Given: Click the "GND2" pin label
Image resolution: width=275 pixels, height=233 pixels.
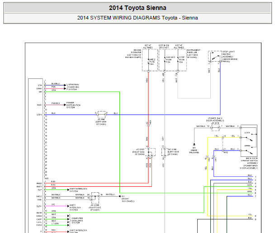Looking at the screenshot, I should pyautogui.click(x=39, y=196).
